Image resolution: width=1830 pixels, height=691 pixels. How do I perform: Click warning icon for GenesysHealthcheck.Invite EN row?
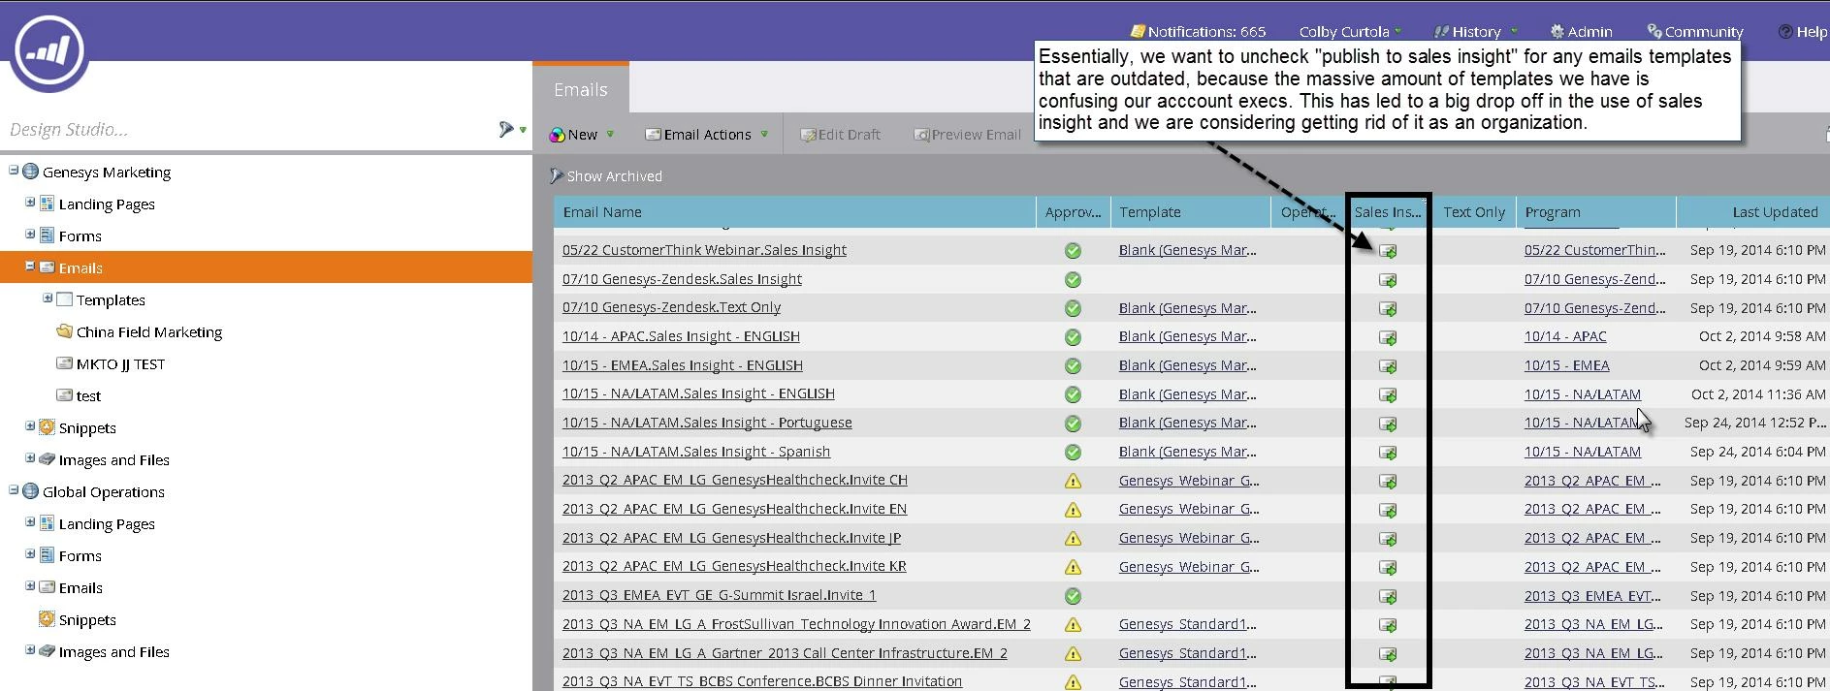point(1073,510)
